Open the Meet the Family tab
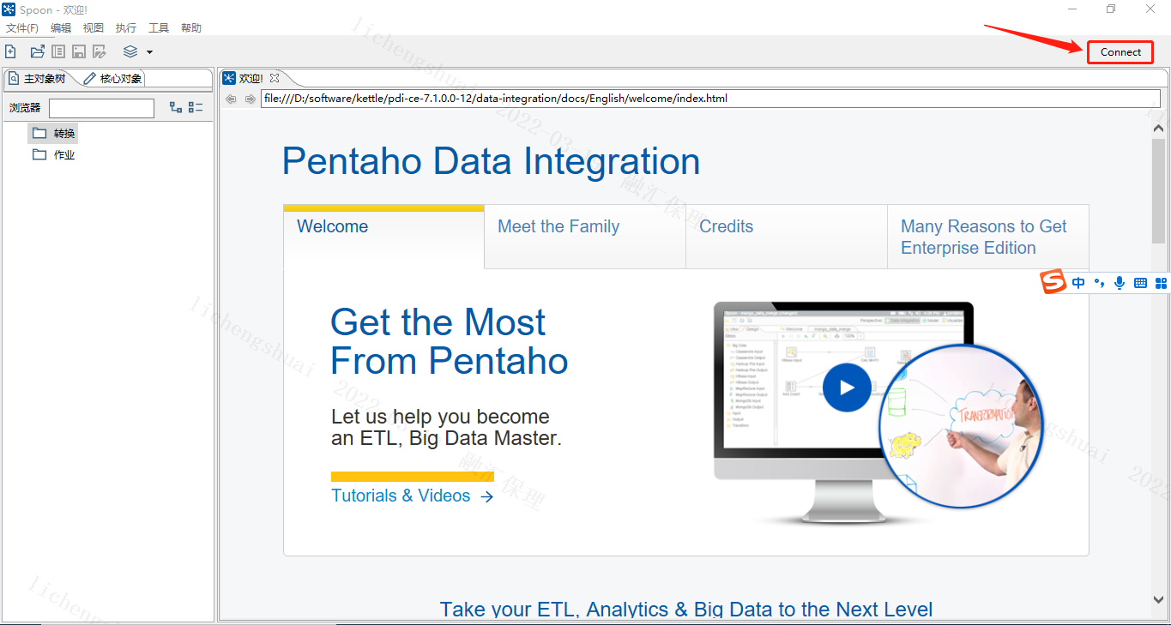 [x=585, y=236]
